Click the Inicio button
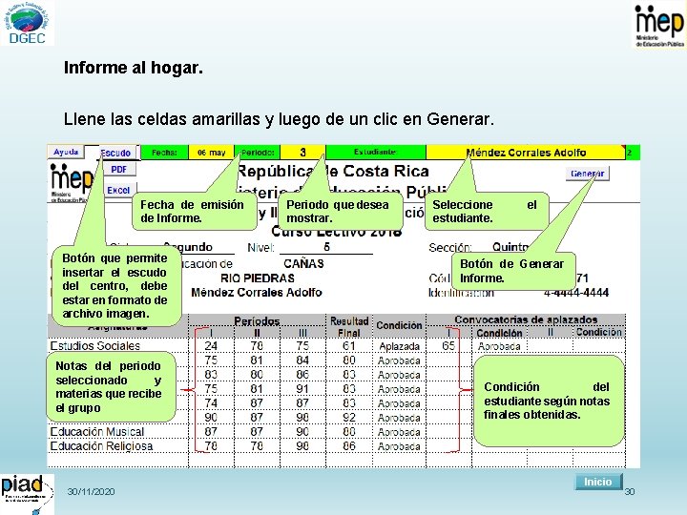The width and height of the screenshot is (687, 515). [597, 482]
